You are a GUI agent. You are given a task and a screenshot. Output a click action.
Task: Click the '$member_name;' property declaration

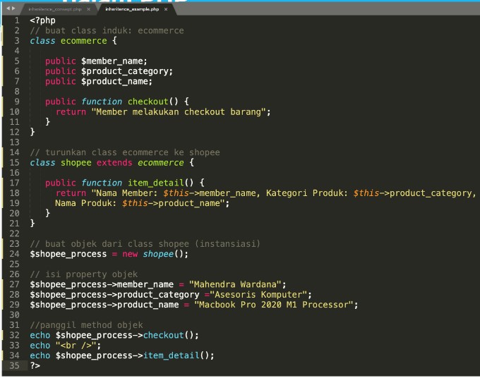(x=114, y=61)
